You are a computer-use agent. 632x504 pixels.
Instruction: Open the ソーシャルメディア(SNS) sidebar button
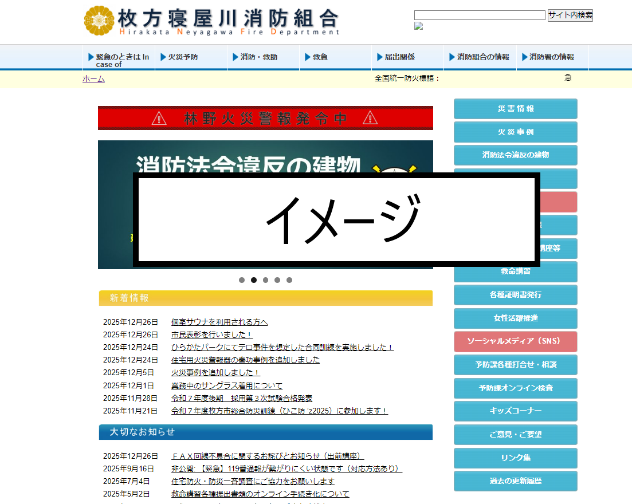515,341
